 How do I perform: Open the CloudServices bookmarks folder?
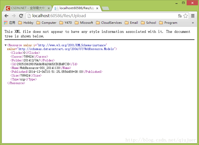coord(109,23)
